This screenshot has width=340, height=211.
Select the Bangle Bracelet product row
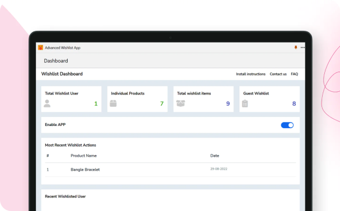[171, 170]
